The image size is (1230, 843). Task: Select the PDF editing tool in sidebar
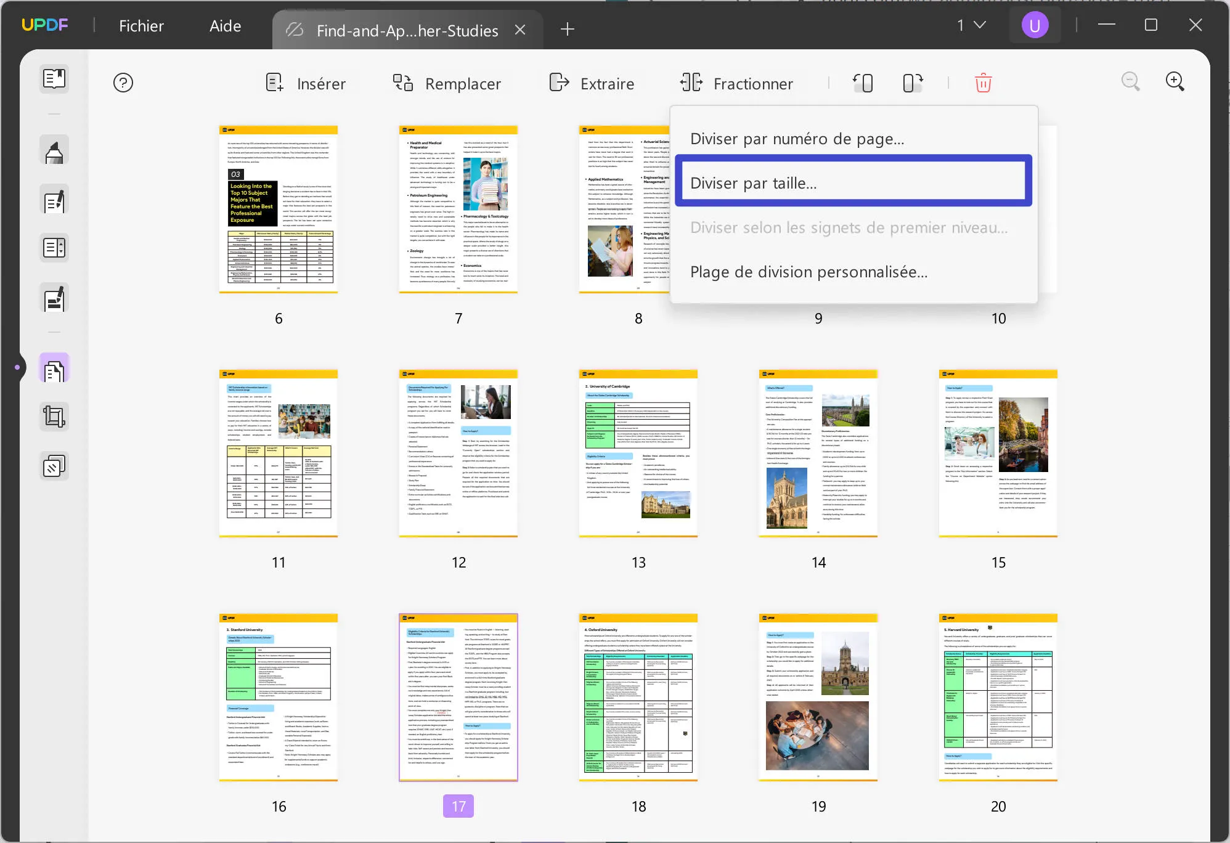[x=54, y=200]
